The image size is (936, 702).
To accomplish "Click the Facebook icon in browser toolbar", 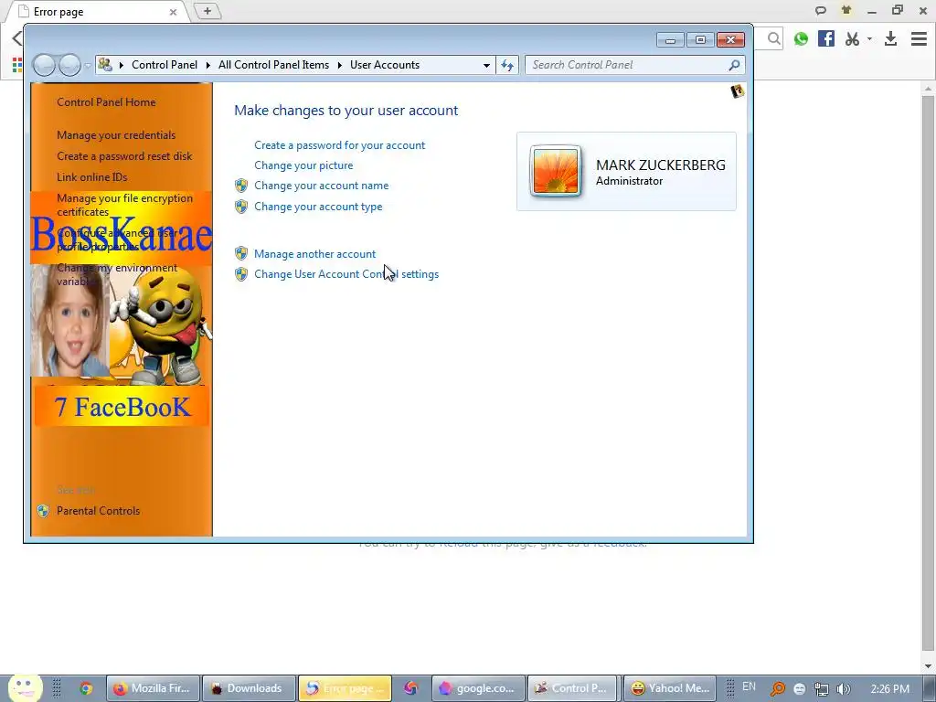I will point(826,38).
